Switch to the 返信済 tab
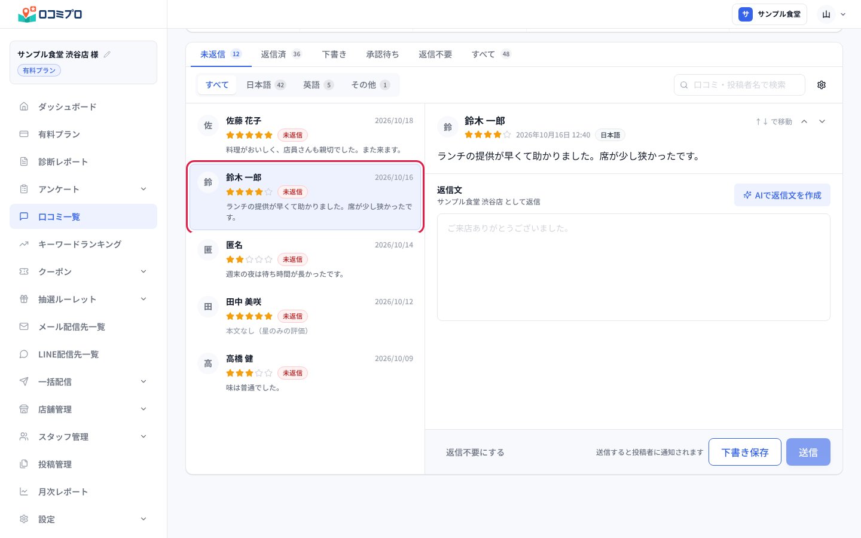This screenshot has width=861, height=538. (x=281, y=54)
